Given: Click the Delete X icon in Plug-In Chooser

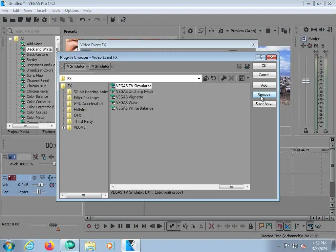Looking at the screenshot, I should (231, 78).
